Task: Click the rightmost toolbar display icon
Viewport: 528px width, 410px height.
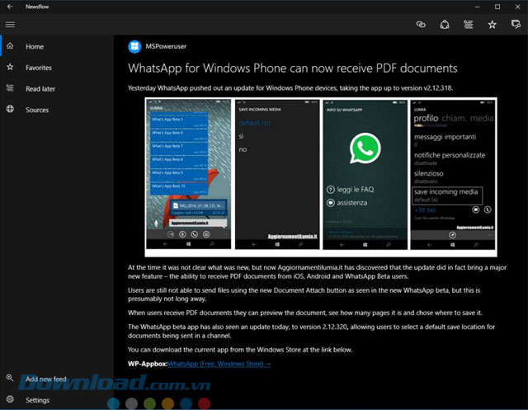Action: [x=516, y=24]
